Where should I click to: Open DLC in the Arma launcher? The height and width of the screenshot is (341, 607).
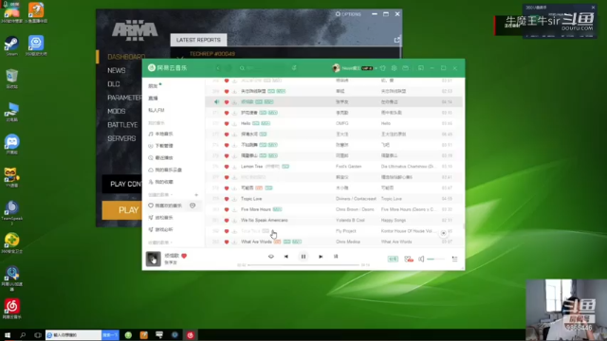tap(114, 84)
